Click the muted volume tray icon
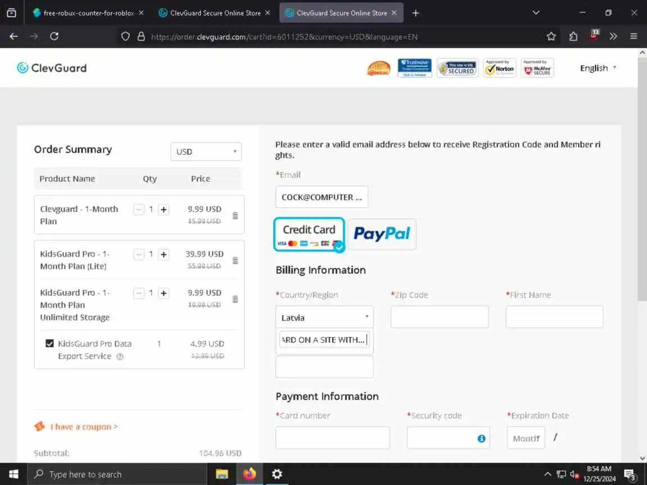647x485 pixels. (575, 474)
